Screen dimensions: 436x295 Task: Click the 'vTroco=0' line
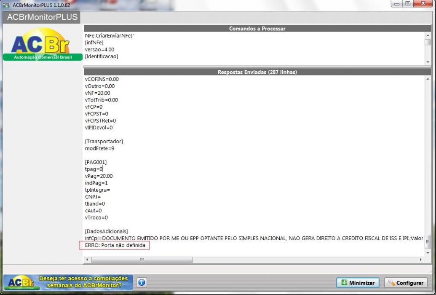96,217
